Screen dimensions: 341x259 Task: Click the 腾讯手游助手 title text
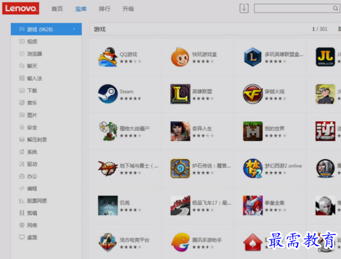coord(207,240)
